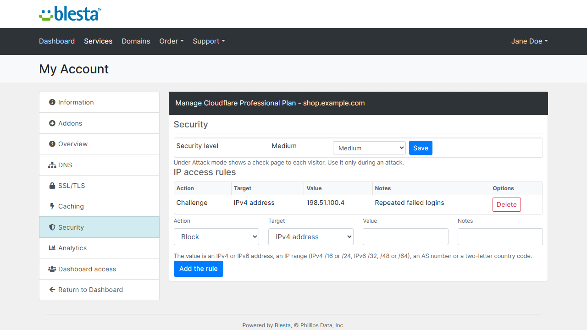The image size is (587, 330).
Task: Click the Blesta logo
Action: (70, 14)
